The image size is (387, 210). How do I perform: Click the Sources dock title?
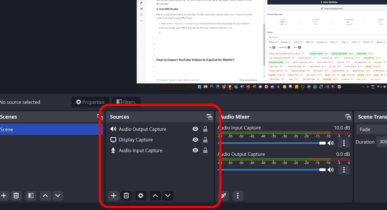[x=120, y=117]
